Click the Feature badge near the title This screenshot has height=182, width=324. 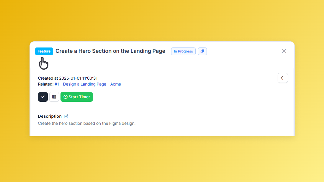click(x=44, y=51)
